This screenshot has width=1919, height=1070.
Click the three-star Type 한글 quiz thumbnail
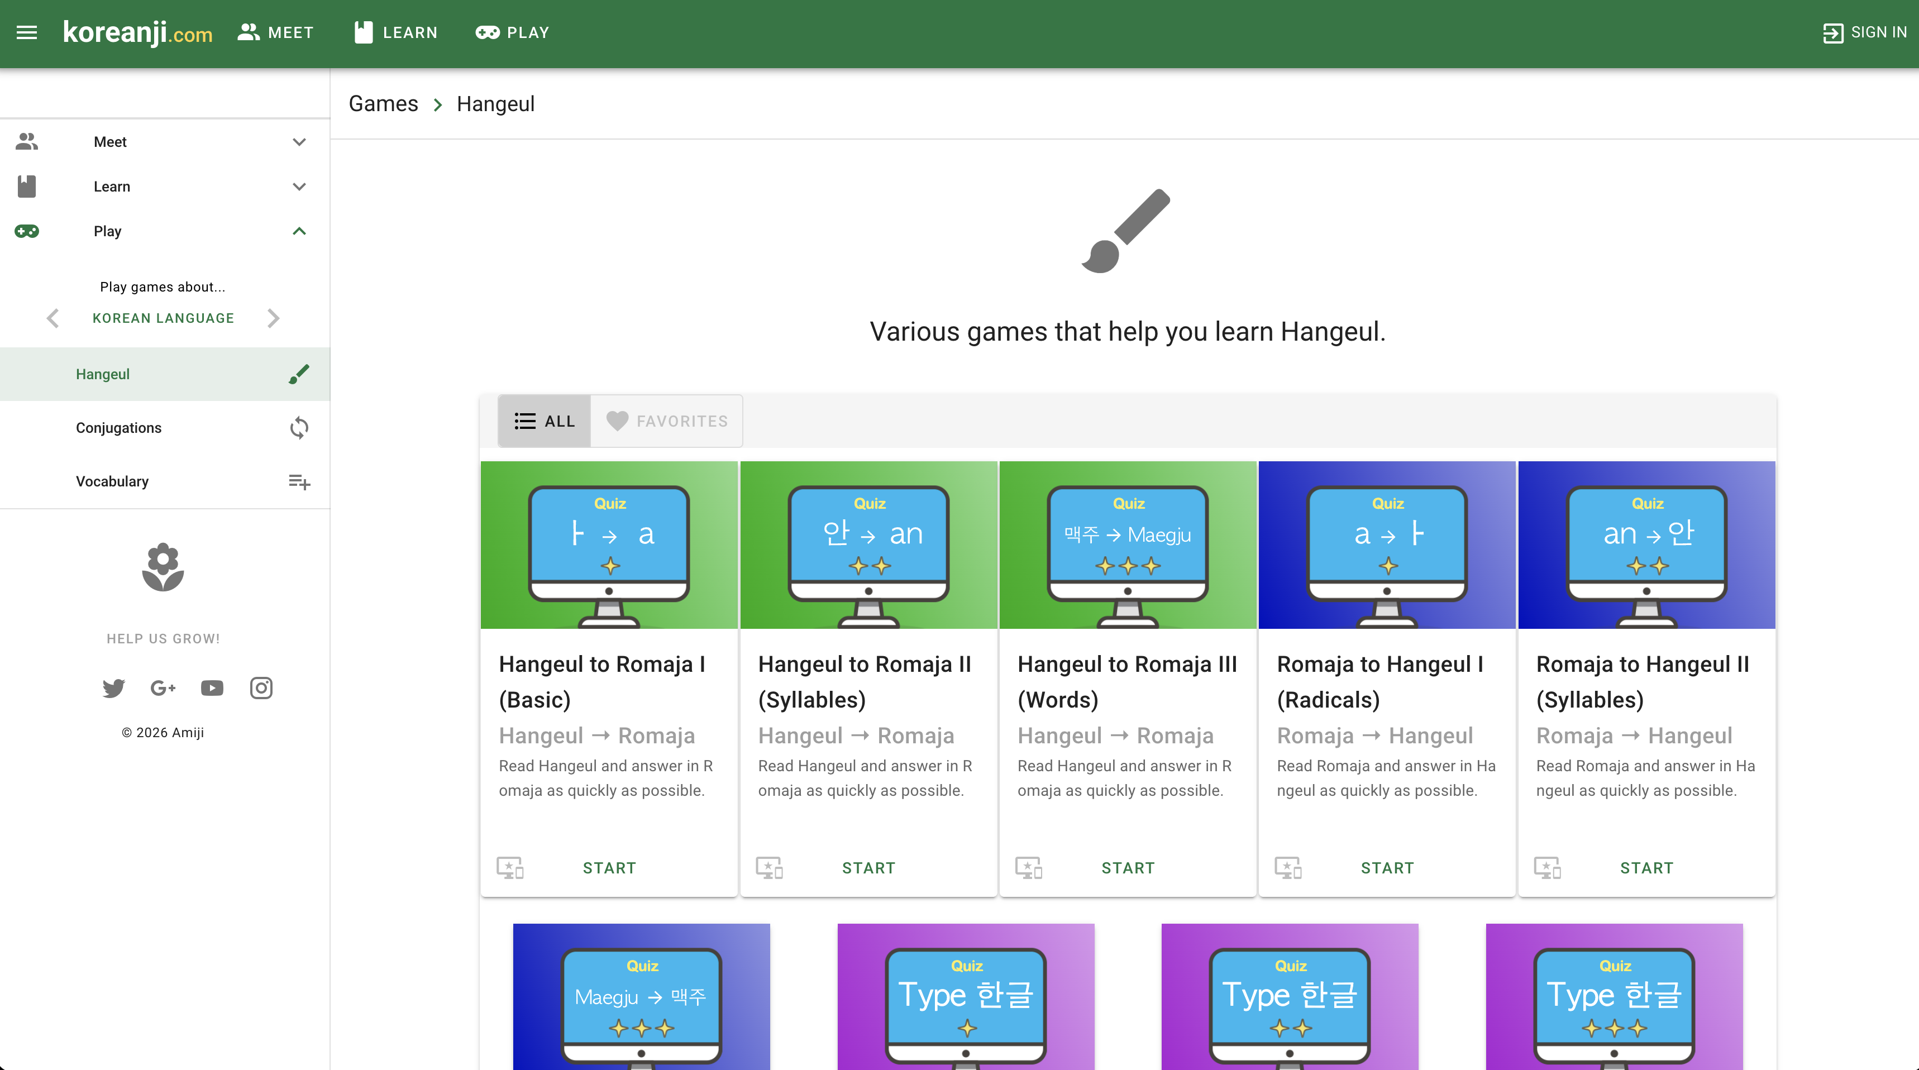[x=1614, y=996]
